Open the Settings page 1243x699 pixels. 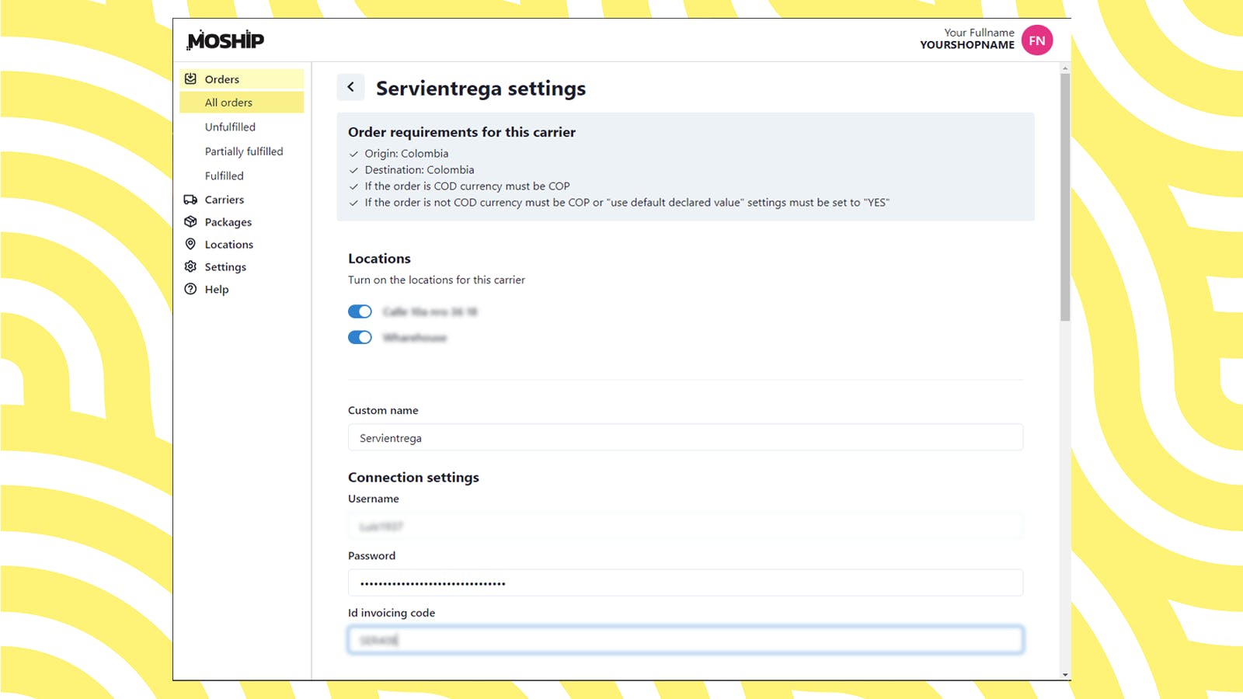pos(225,266)
